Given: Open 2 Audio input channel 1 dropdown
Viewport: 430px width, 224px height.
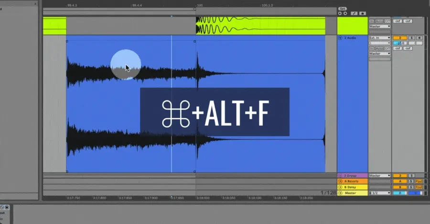Looking at the screenshot, I should pos(380,43).
